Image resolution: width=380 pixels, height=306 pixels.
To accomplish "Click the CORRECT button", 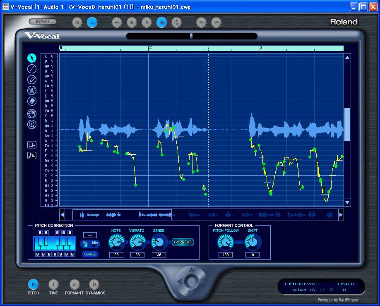I will click(183, 242).
